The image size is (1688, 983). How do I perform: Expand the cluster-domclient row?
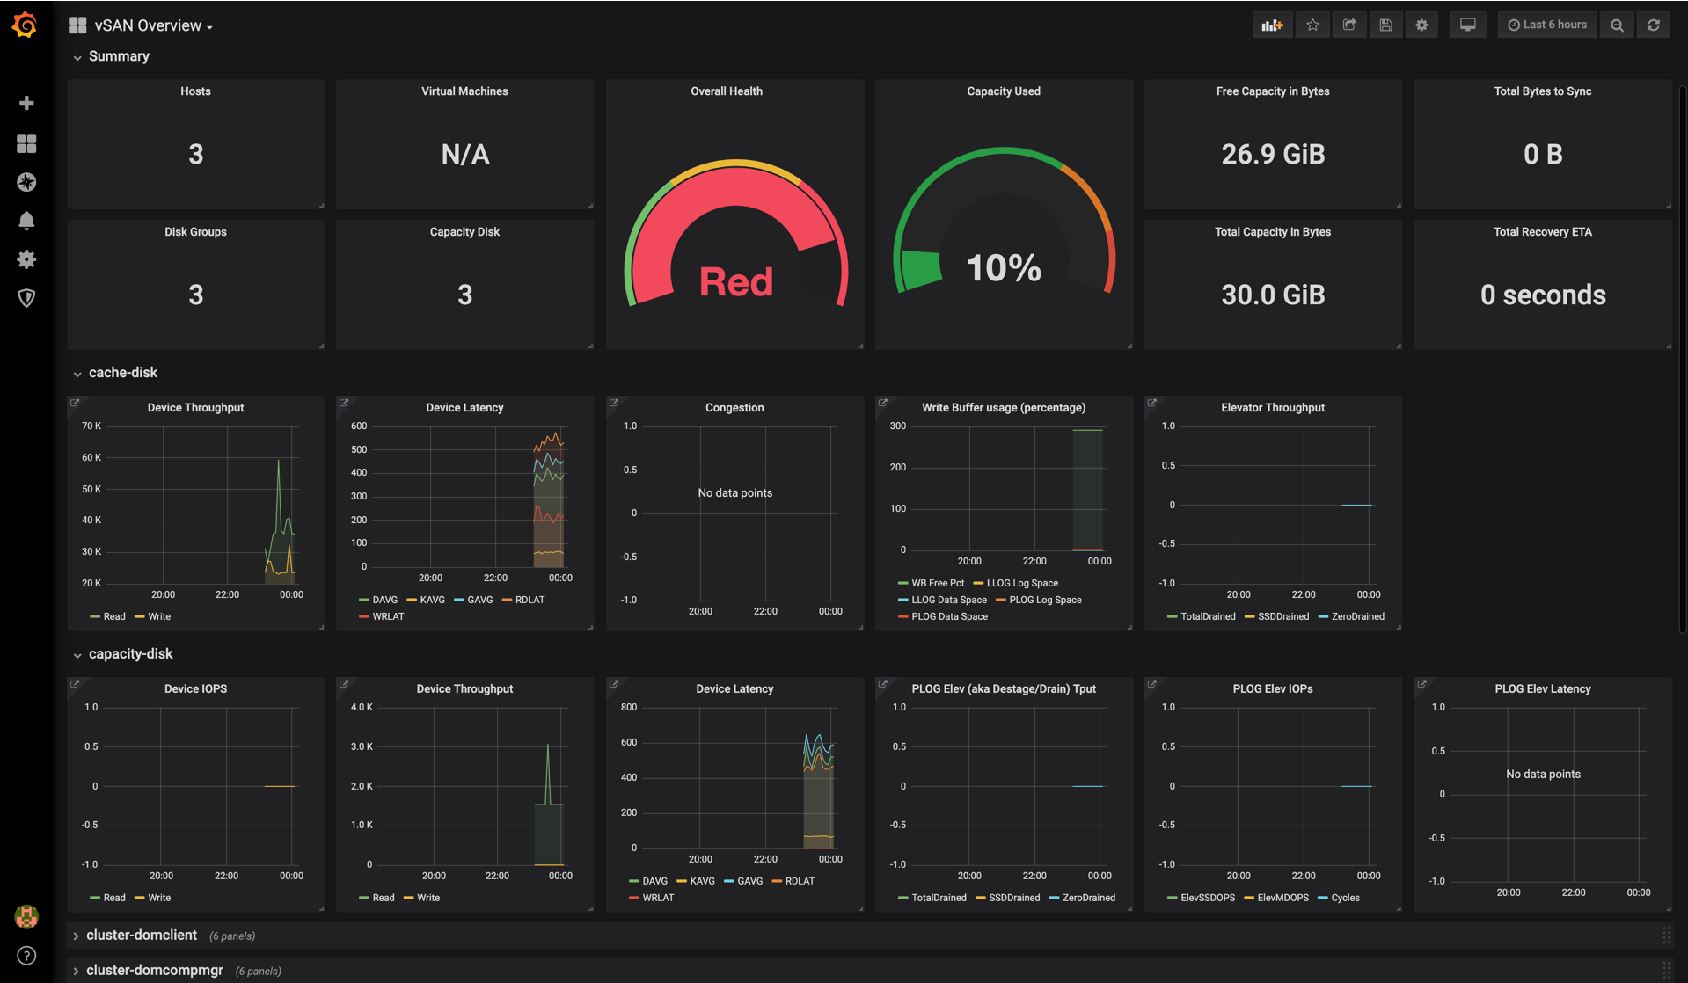(142, 935)
